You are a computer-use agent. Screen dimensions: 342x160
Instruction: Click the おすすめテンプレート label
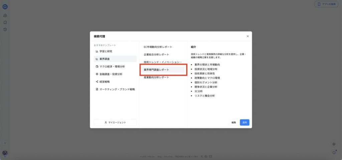105,45
